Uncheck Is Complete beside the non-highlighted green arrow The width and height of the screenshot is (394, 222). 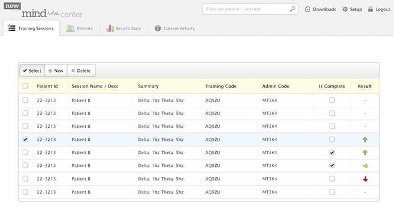[x=332, y=153]
